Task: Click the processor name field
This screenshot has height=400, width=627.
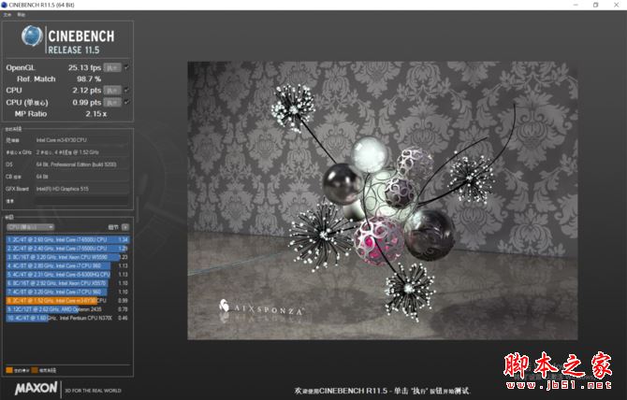Action: [x=82, y=140]
